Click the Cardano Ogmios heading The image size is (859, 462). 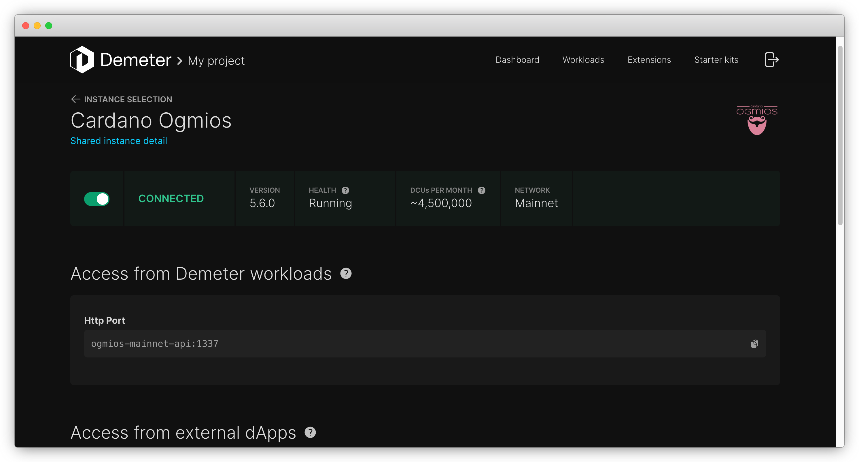coord(151,120)
